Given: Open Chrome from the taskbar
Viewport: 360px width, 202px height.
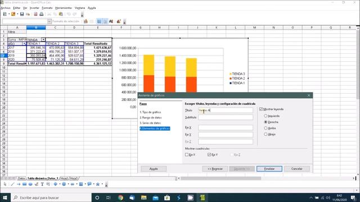Looking at the screenshot, I should (120, 198).
